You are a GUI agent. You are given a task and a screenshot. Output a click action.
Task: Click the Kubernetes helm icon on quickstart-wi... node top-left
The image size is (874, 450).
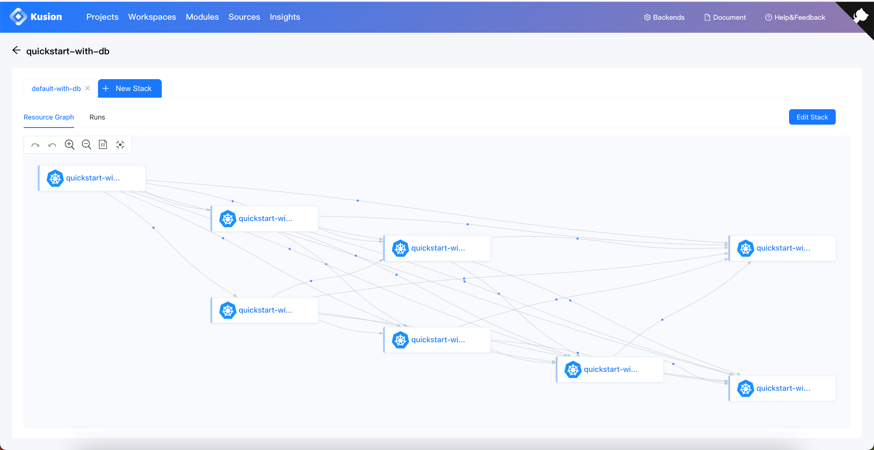coord(55,178)
